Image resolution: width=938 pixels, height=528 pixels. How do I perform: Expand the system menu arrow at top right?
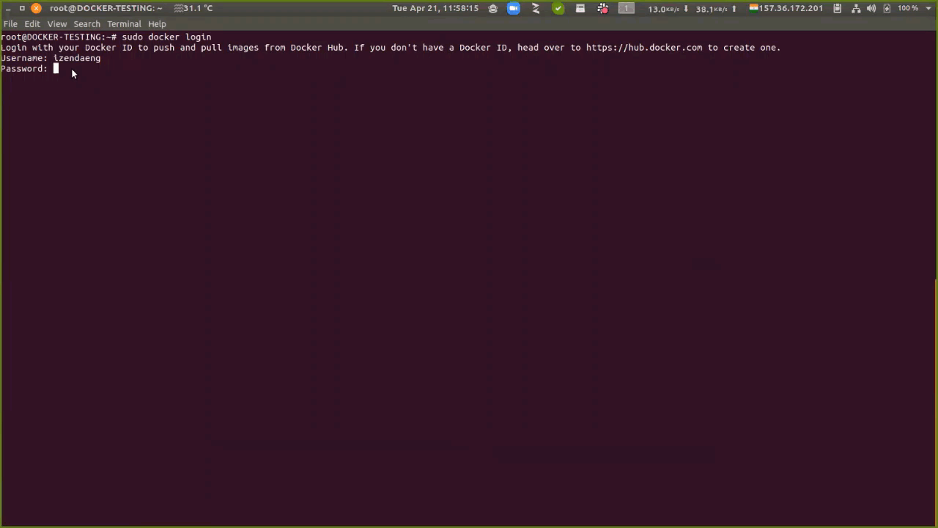pyautogui.click(x=928, y=8)
